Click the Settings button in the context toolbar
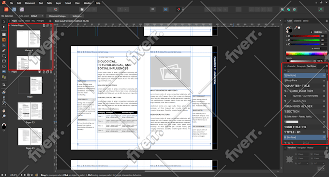This screenshot has width=329, height=177. click(77, 16)
